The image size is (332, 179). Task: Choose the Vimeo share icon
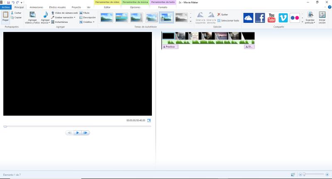(x=283, y=18)
